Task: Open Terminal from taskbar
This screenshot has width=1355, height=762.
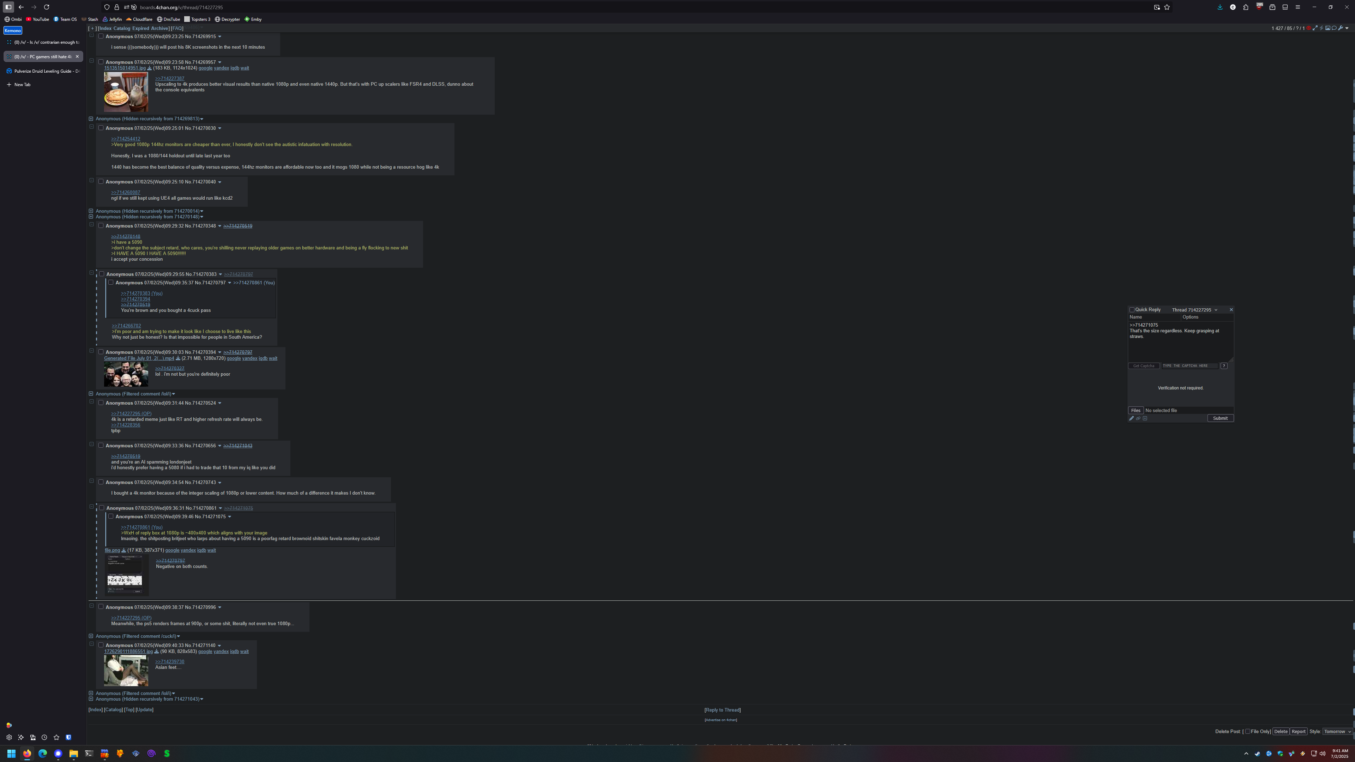Action: point(89,753)
